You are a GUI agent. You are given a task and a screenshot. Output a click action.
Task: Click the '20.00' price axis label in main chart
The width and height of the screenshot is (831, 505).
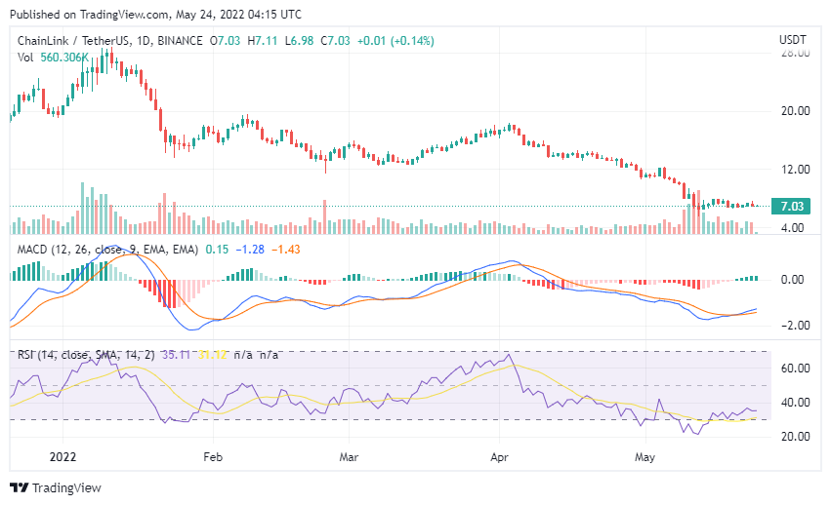(796, 110)
